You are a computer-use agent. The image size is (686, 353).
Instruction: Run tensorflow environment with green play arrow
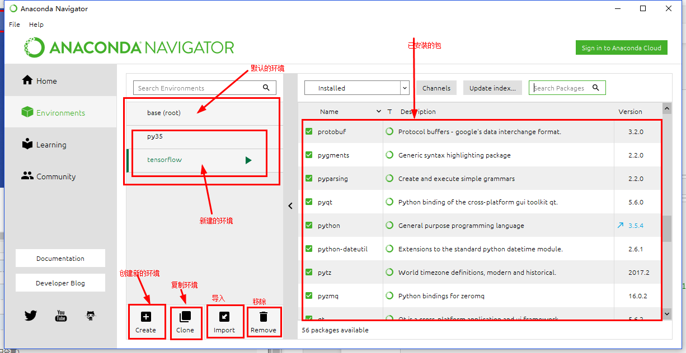(x=248, y=160)
